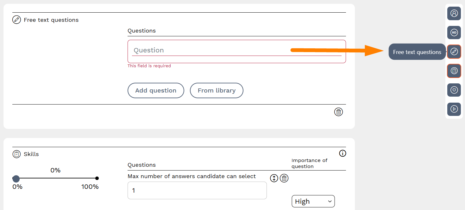
Task: Click the Skills weight slider handle
Action: click(16, 178)
